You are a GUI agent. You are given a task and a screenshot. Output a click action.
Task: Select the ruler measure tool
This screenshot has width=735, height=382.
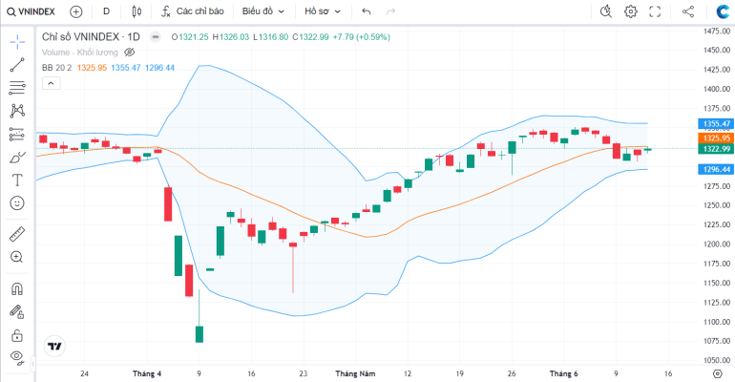pos(17,234)
